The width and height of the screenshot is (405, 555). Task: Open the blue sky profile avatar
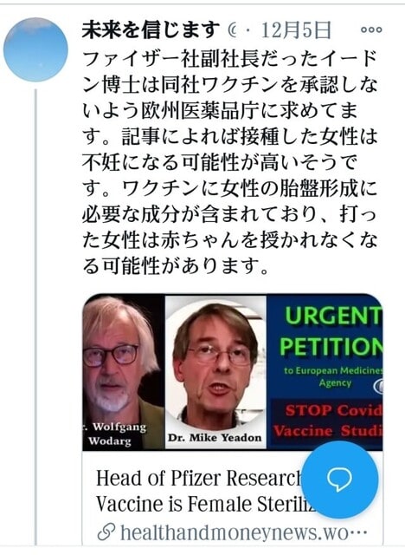35,49
